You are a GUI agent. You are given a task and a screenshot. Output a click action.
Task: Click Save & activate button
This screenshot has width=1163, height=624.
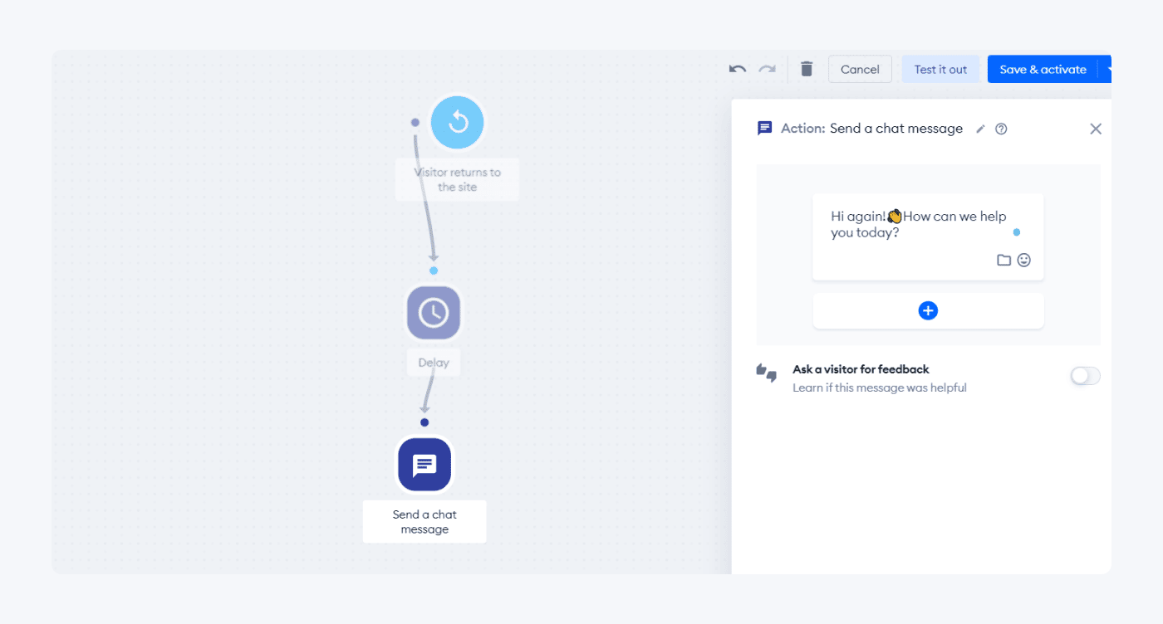click(x=1043, y=69)
